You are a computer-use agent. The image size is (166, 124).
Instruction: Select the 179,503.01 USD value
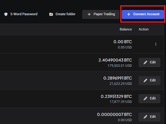coord(120,66)
